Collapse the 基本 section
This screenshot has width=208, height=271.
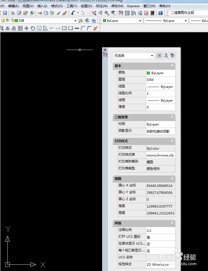[172, 66]
